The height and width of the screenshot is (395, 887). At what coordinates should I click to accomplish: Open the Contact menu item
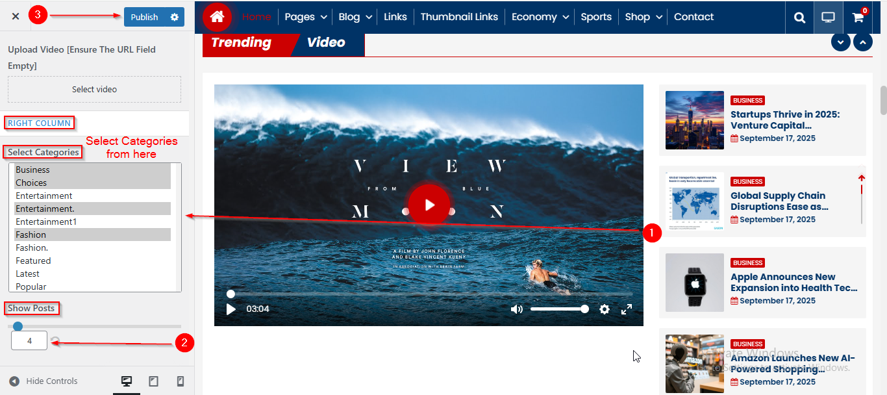693,17
